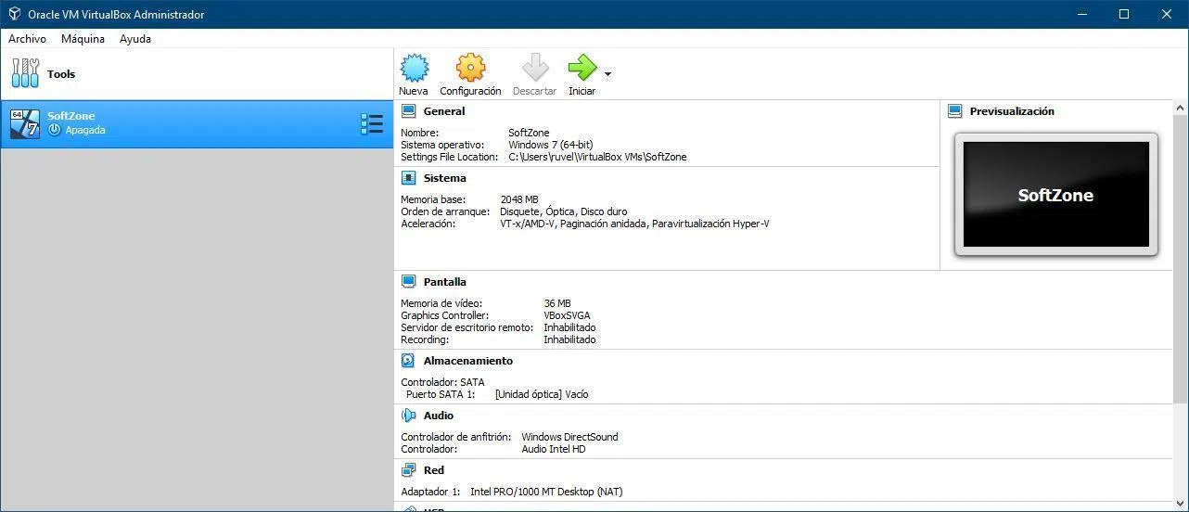Click the Previsualización section header

(x=1011, y=111)
